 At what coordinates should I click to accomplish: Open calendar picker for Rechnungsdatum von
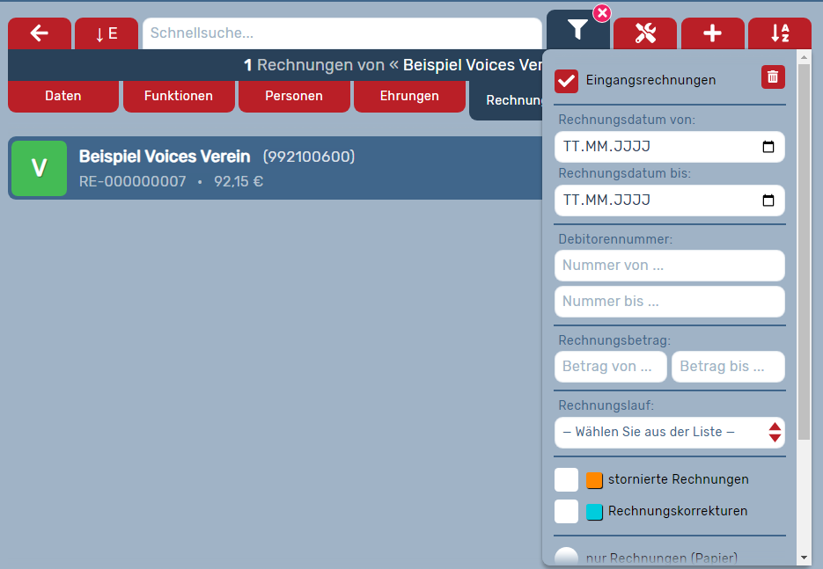coord(768,147)
